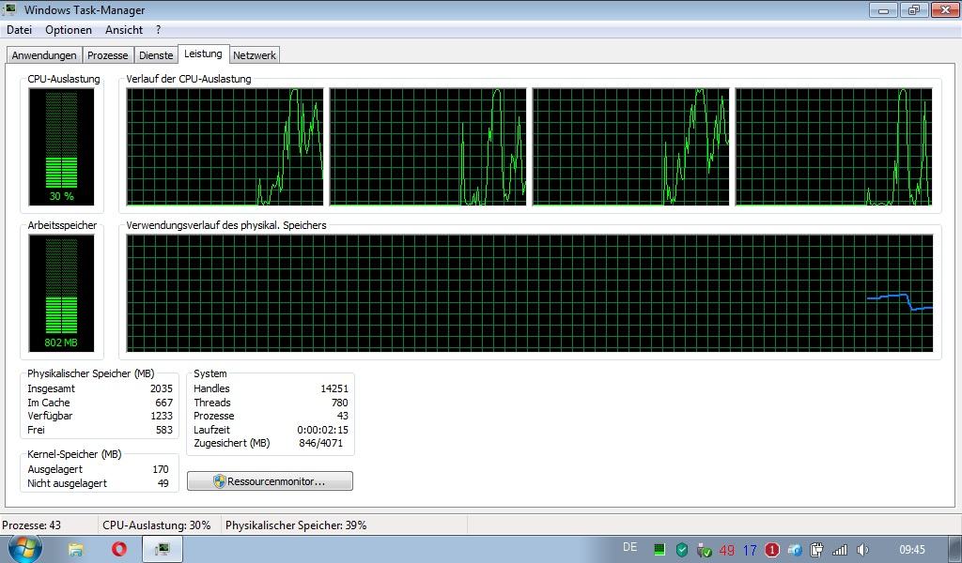The image size is (962, 563).
Task: Open the Ansicht menu
Action: pyautogui.click(x=124, y=30)
